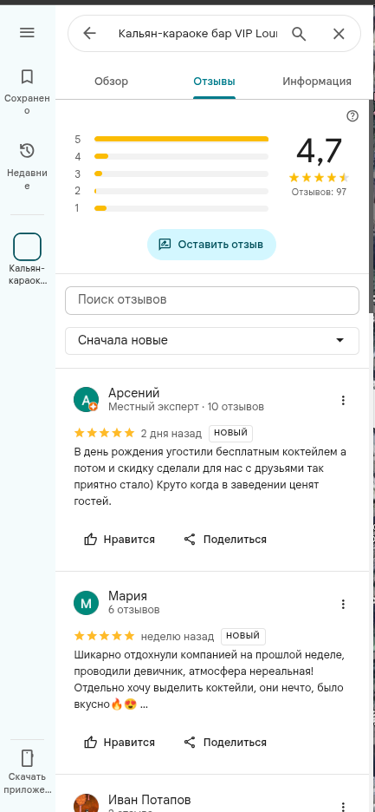
Task: Click the Оставить отзыв button
Action: (x=211, y=245)
